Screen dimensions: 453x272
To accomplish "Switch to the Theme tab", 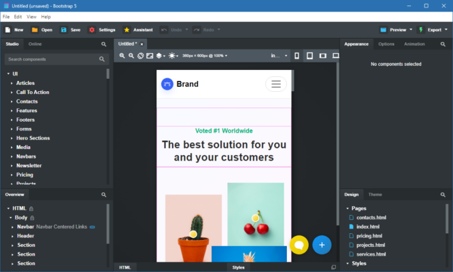I will pos(375,194).
